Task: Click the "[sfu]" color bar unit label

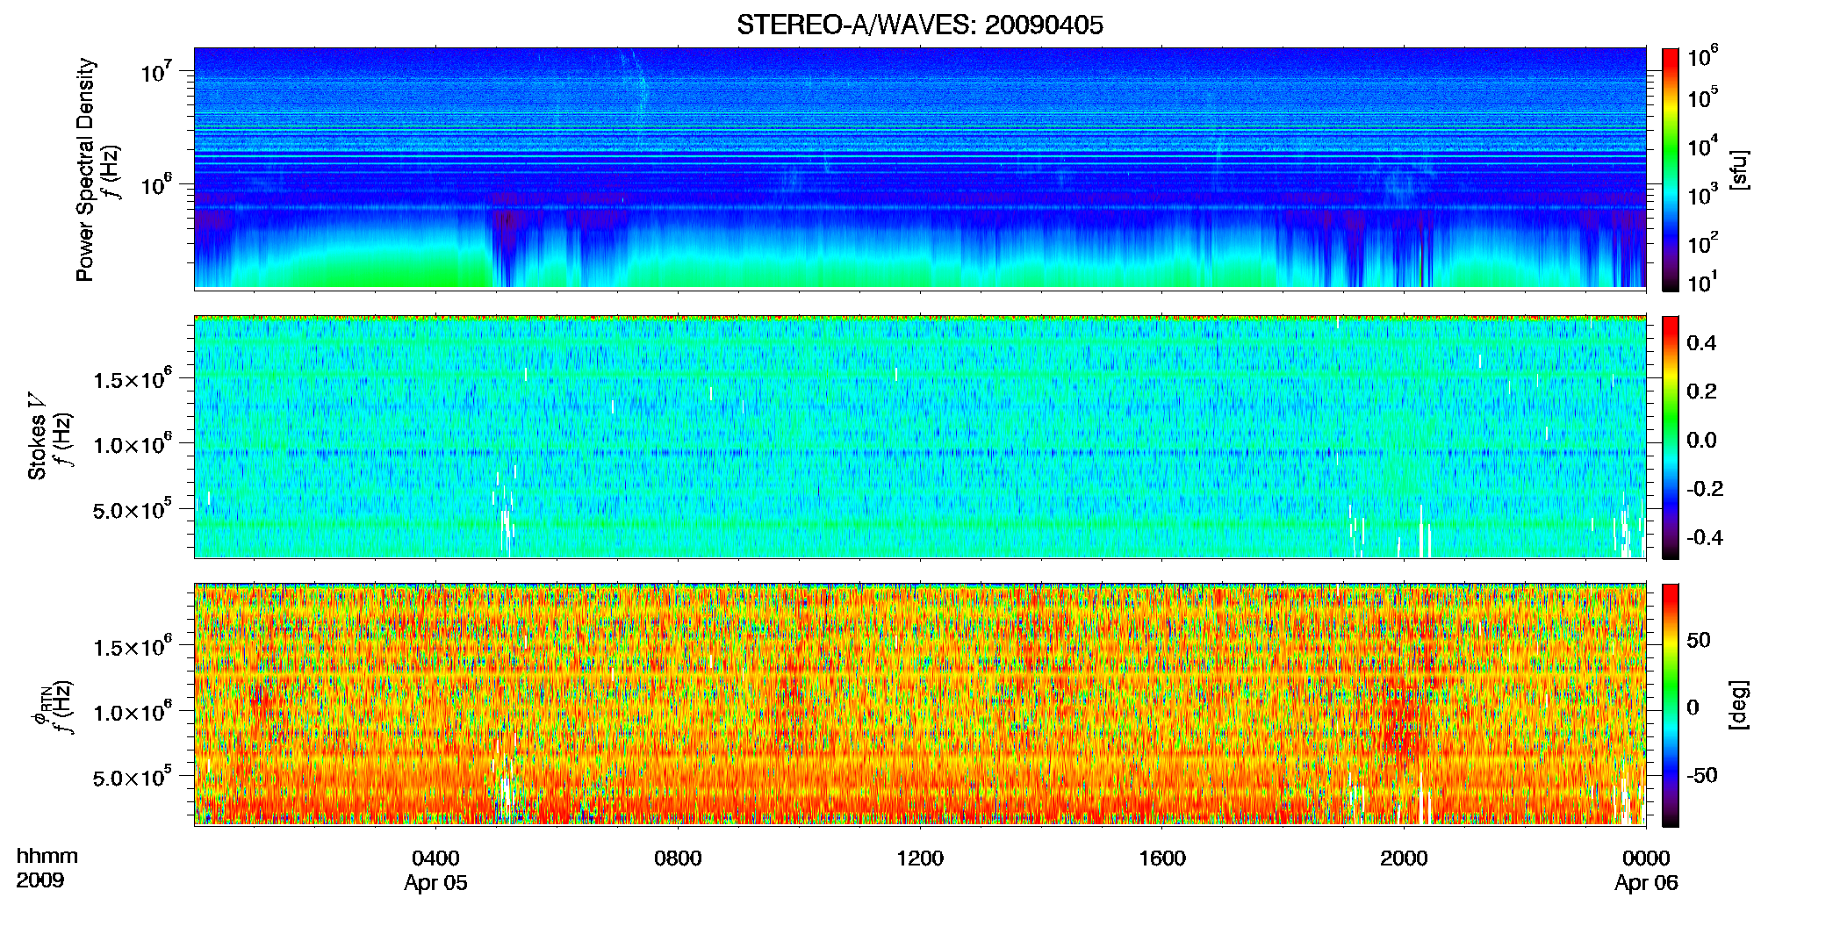Action: [1739, 169]
